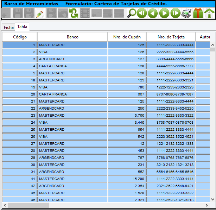Screen dimensions: 216x210
Task: Click the Nro. de Cupón column header
Action: click(127, 37)
